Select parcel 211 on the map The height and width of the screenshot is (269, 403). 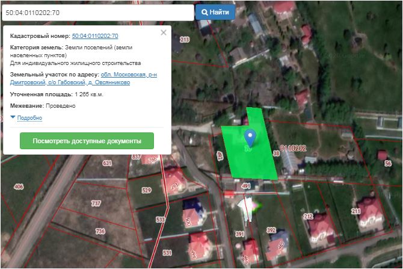[x=355, y=211]
